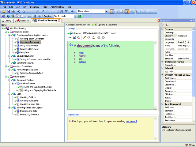Open the Preview Try It! Mode dropdown
Viewport: 196px width, 147px height.
click(75, 16)
